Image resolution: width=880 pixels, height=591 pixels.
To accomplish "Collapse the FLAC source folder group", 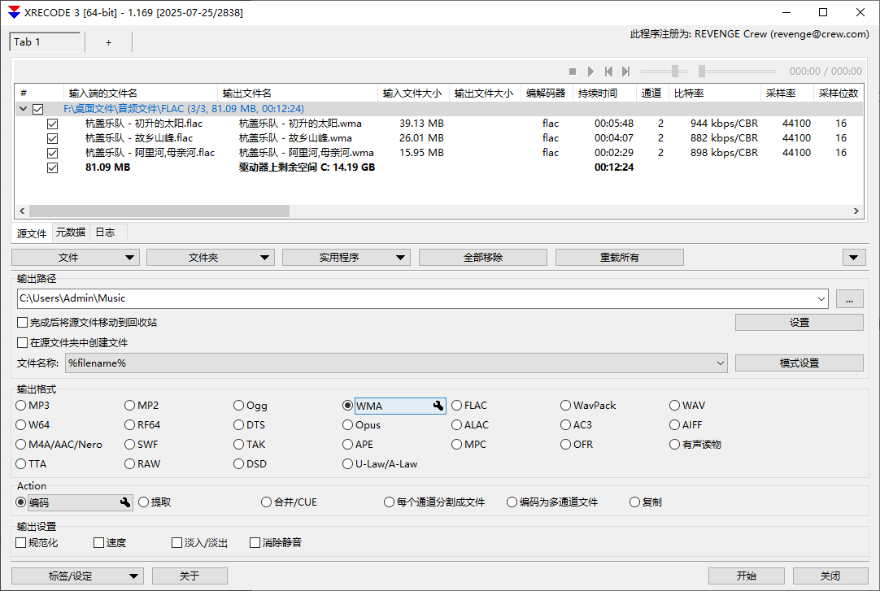I will tap(23, 108).
